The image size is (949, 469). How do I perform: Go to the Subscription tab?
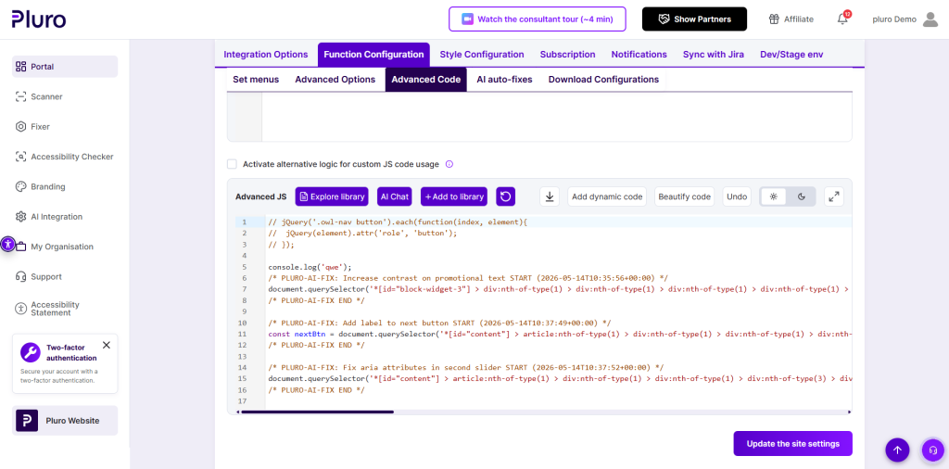pos(568,55)
